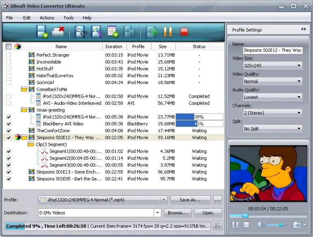313x237 pixels.
Task: Click the Remove file icon with red X
Action: (x=58, y=32)
